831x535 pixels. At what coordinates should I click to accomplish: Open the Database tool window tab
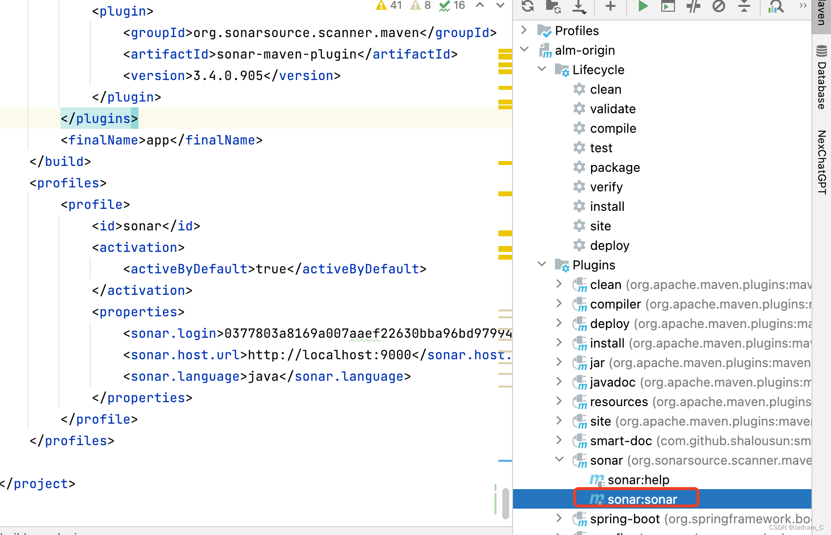pos(822,77)
